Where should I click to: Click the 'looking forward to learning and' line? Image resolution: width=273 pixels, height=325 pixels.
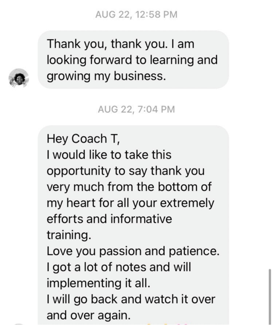coord(132,60)
